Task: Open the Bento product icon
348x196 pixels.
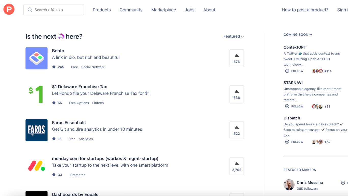Action: [x=36, y=58]
